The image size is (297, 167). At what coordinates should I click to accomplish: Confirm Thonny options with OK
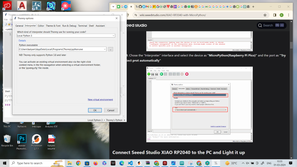95,110
